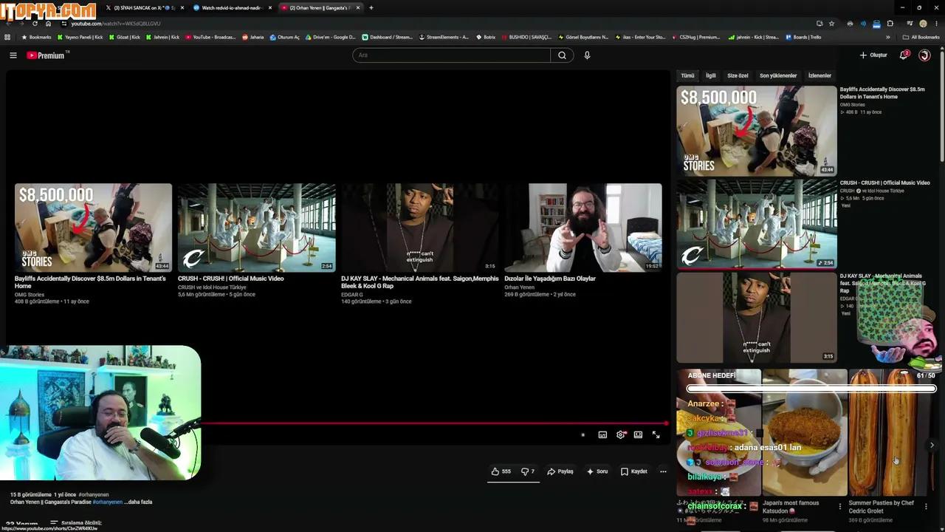Open player settings gear
This screenshot has height=532, width=945.
coord(621,434)
